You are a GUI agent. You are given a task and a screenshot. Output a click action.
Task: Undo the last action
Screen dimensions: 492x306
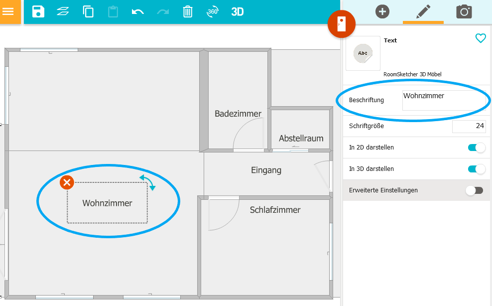point(138,11)
